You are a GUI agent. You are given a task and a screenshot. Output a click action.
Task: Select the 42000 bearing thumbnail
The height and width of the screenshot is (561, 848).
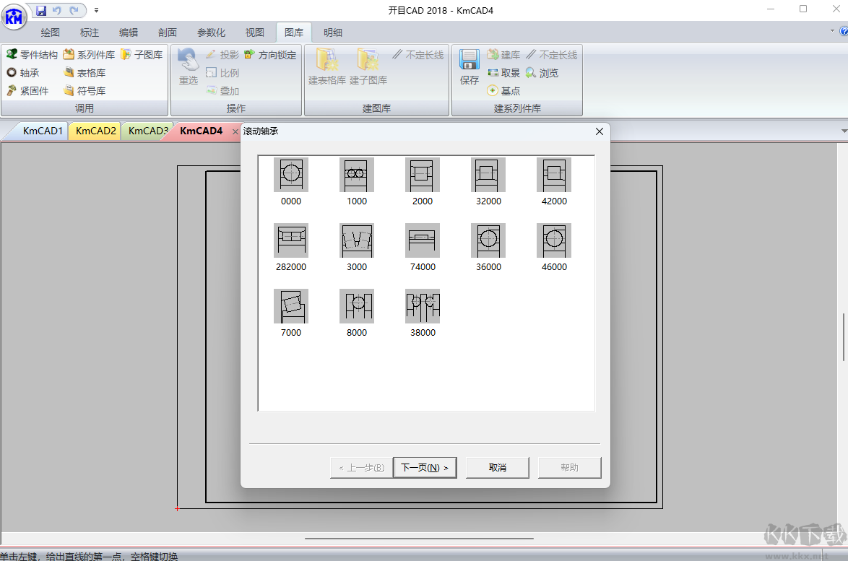[554, 175]
